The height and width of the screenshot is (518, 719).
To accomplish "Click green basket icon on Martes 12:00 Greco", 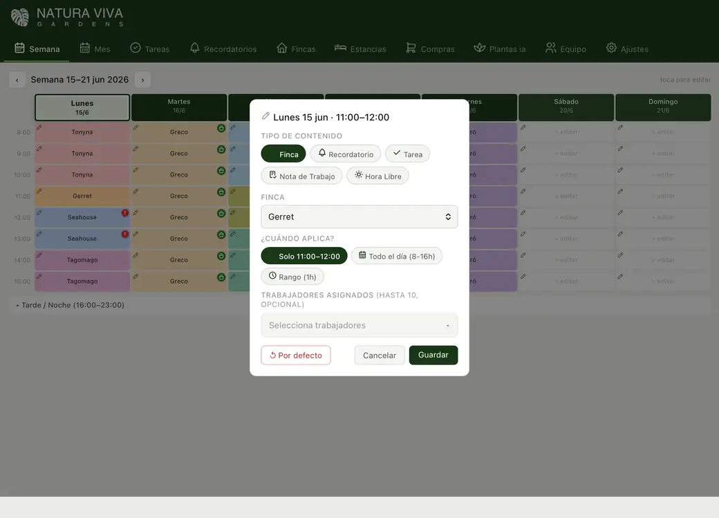I will [x=221, y=213].
